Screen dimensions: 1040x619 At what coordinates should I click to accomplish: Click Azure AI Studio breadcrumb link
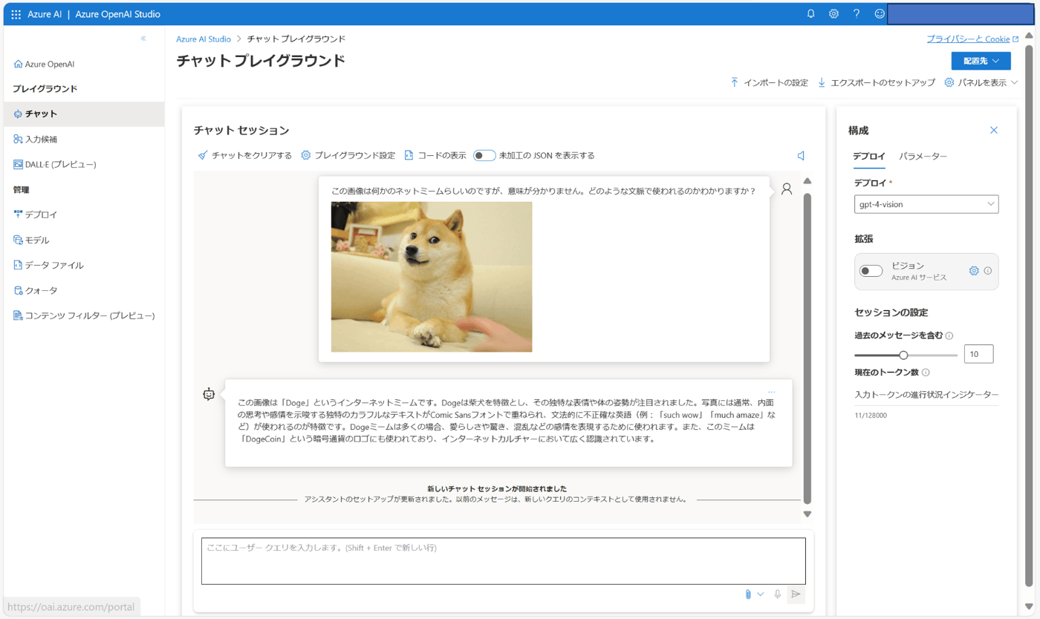coord(204,39)
